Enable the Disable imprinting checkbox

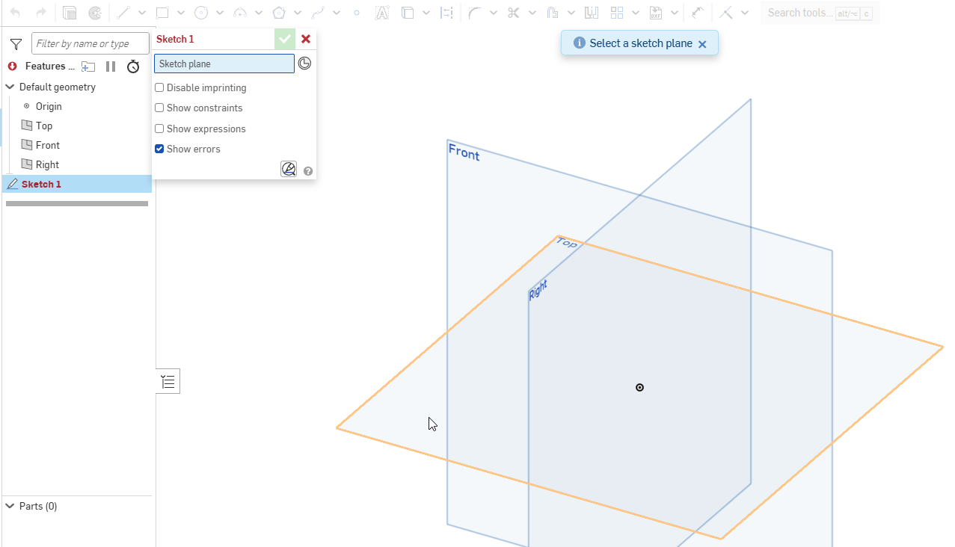click(x=159, y=88)
